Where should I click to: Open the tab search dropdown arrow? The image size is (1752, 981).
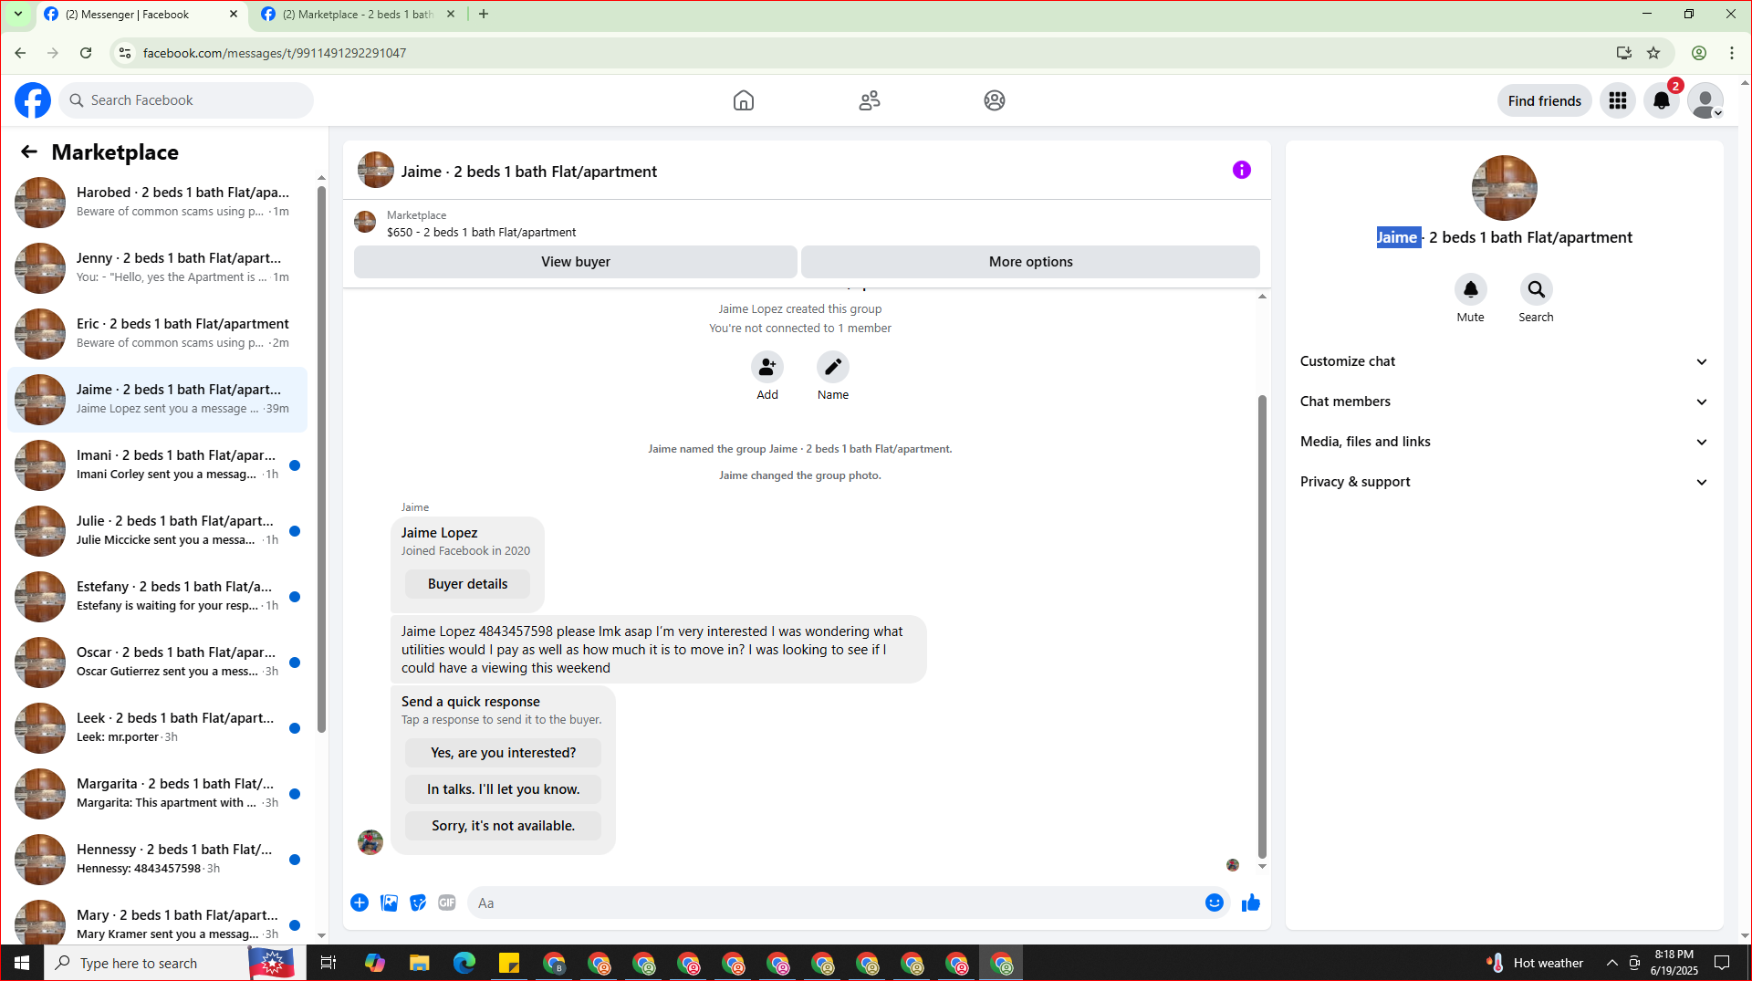pos(17,14)
